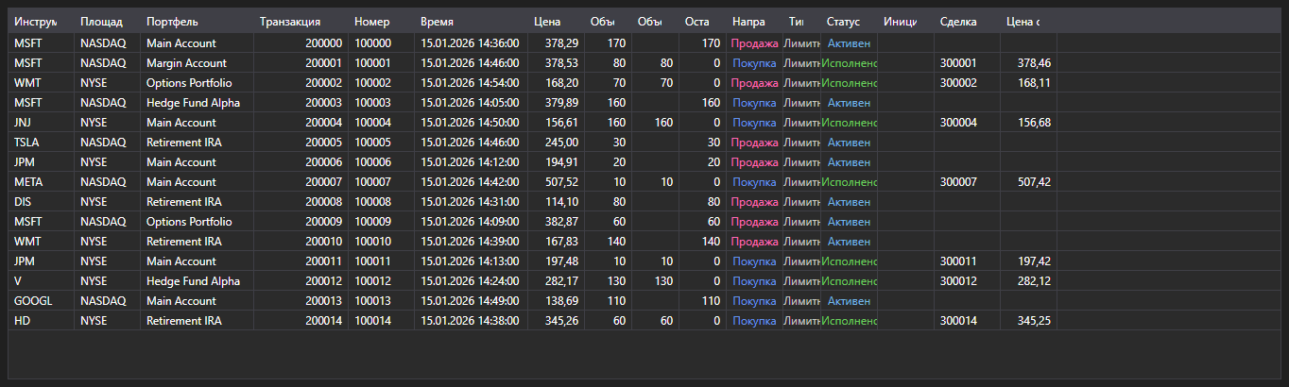Select the META instrument cell
Image resolution: width=1289 pixels, height=387 pixels.
tap(42, 181)
